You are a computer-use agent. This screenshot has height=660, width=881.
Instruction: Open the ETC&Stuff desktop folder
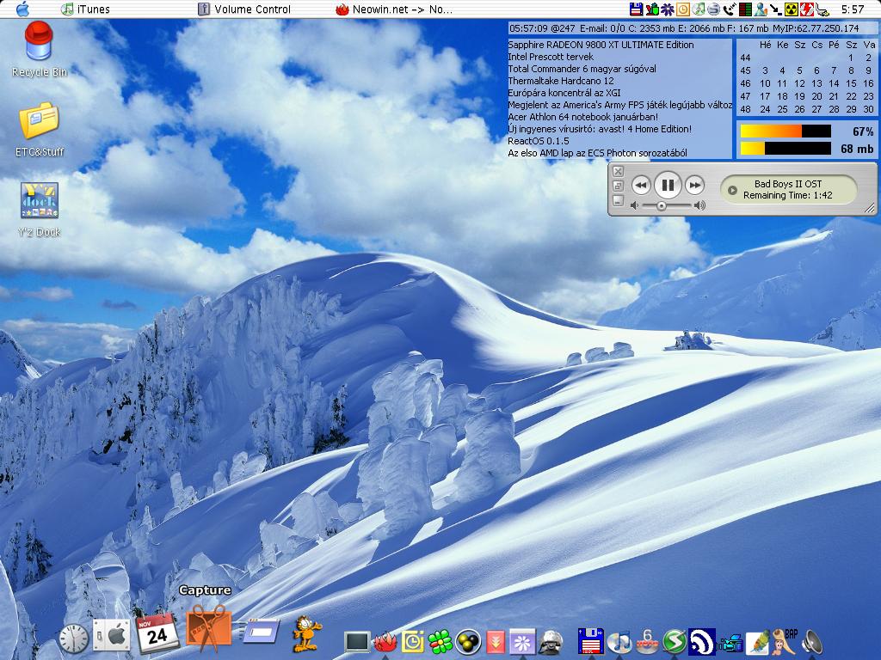click(x=39, y=121)
